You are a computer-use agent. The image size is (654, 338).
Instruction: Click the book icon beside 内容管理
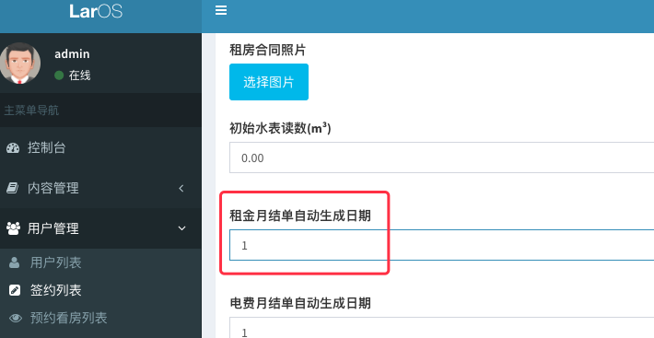click(13, 189)
